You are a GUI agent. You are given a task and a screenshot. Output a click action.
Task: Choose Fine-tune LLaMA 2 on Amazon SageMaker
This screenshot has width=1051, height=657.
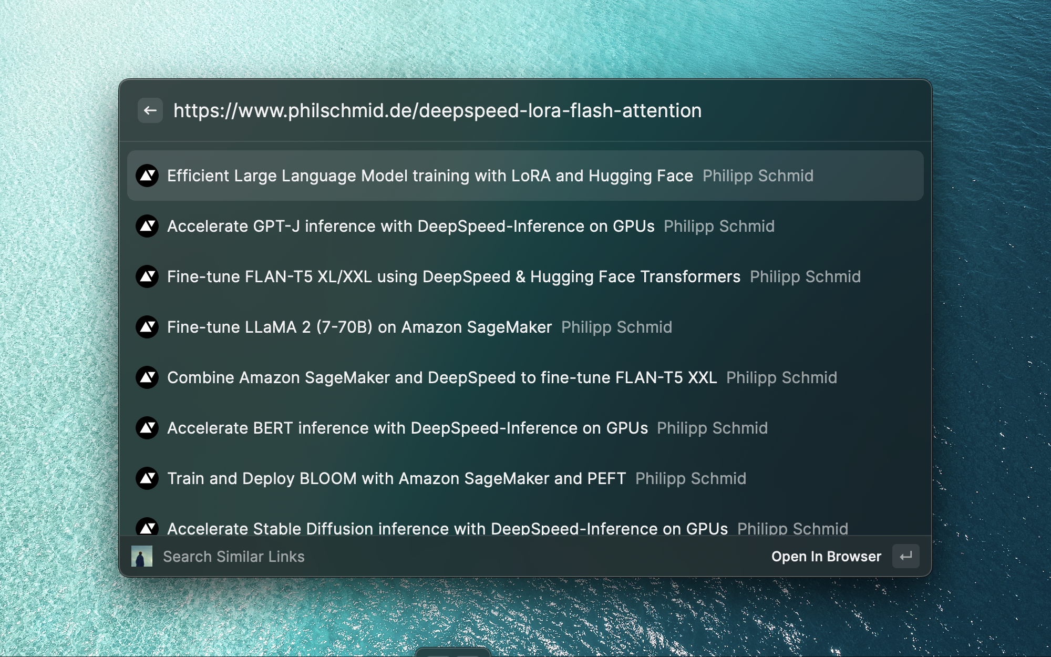(359, 327)
